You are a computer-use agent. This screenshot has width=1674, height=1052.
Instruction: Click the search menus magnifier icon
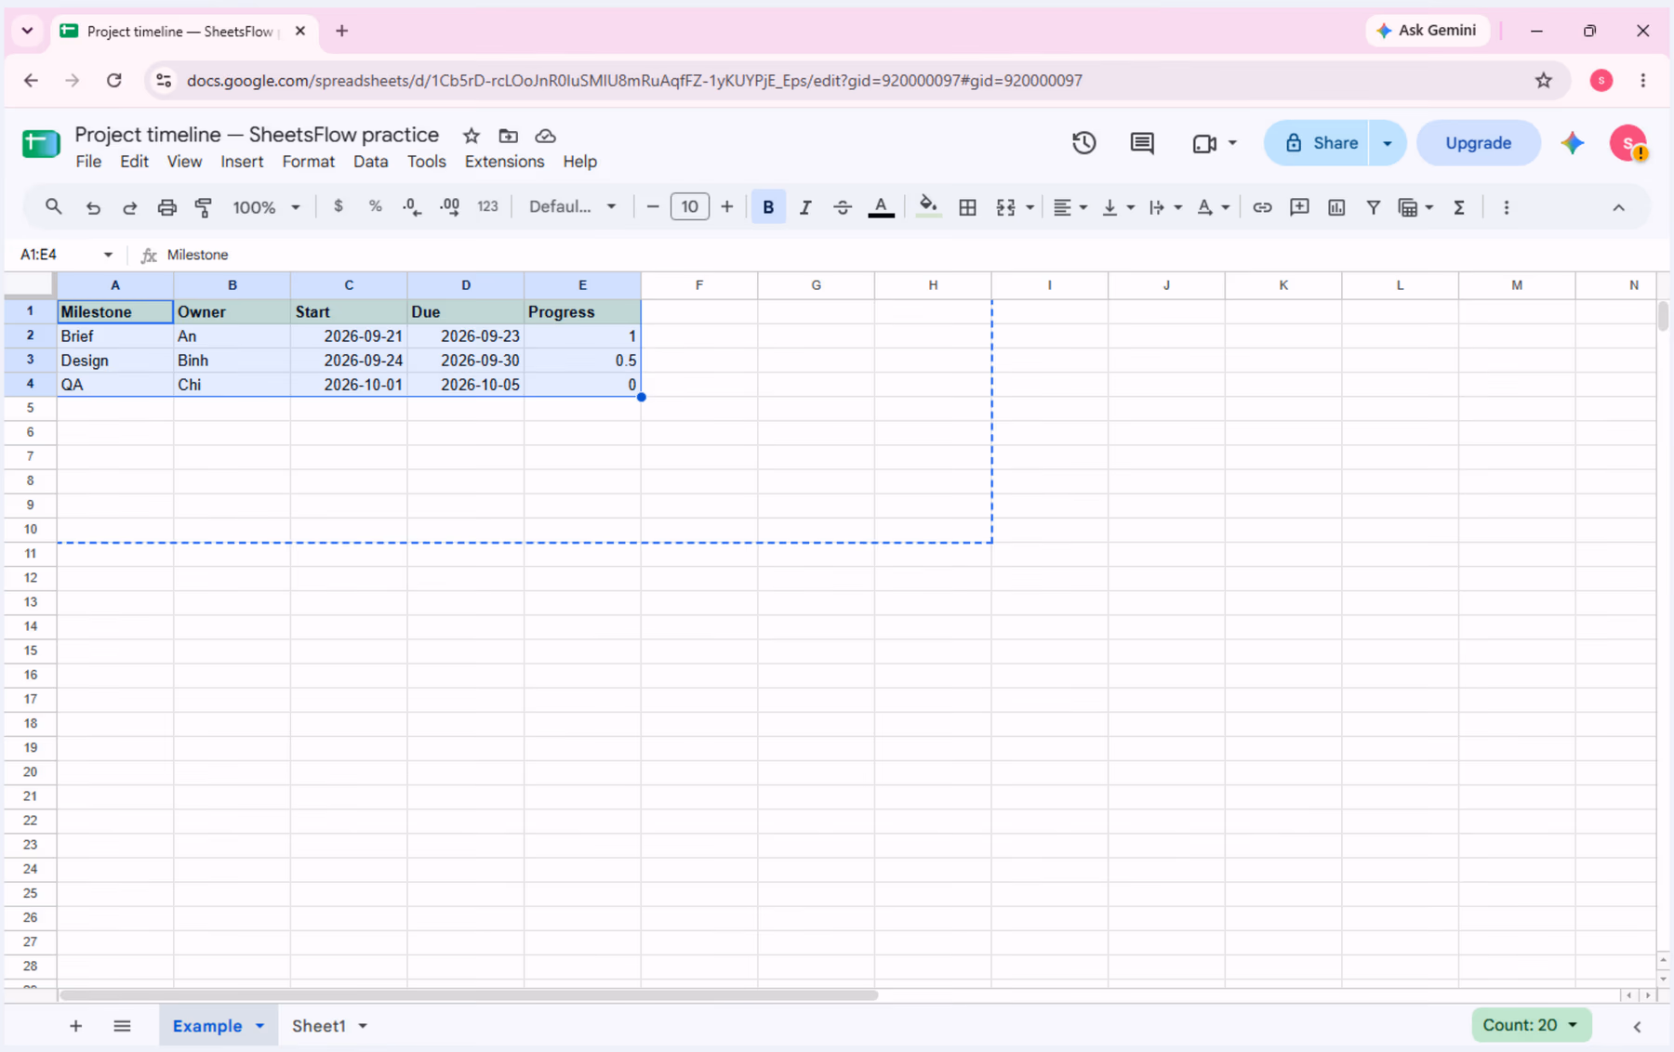(53, 207)
